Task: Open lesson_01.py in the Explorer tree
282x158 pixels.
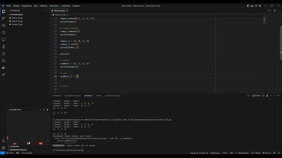Action: click(17, 18)
